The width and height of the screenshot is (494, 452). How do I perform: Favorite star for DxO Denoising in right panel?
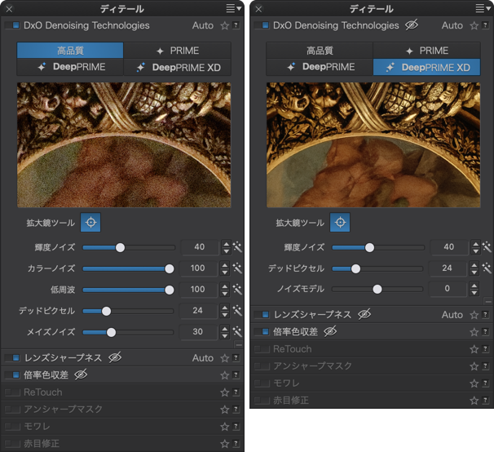pos(474,25)
